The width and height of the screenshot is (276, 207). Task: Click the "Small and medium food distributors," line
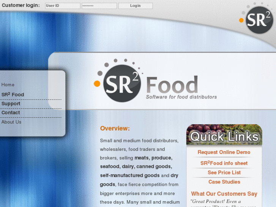pyautogui.click(x=139, y=141)
